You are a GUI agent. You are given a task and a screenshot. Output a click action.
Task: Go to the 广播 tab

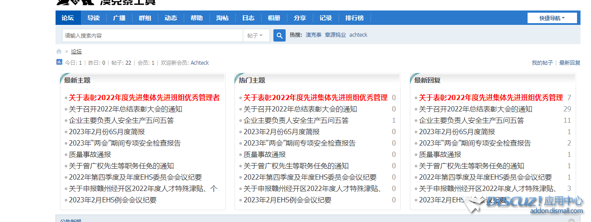119,18
